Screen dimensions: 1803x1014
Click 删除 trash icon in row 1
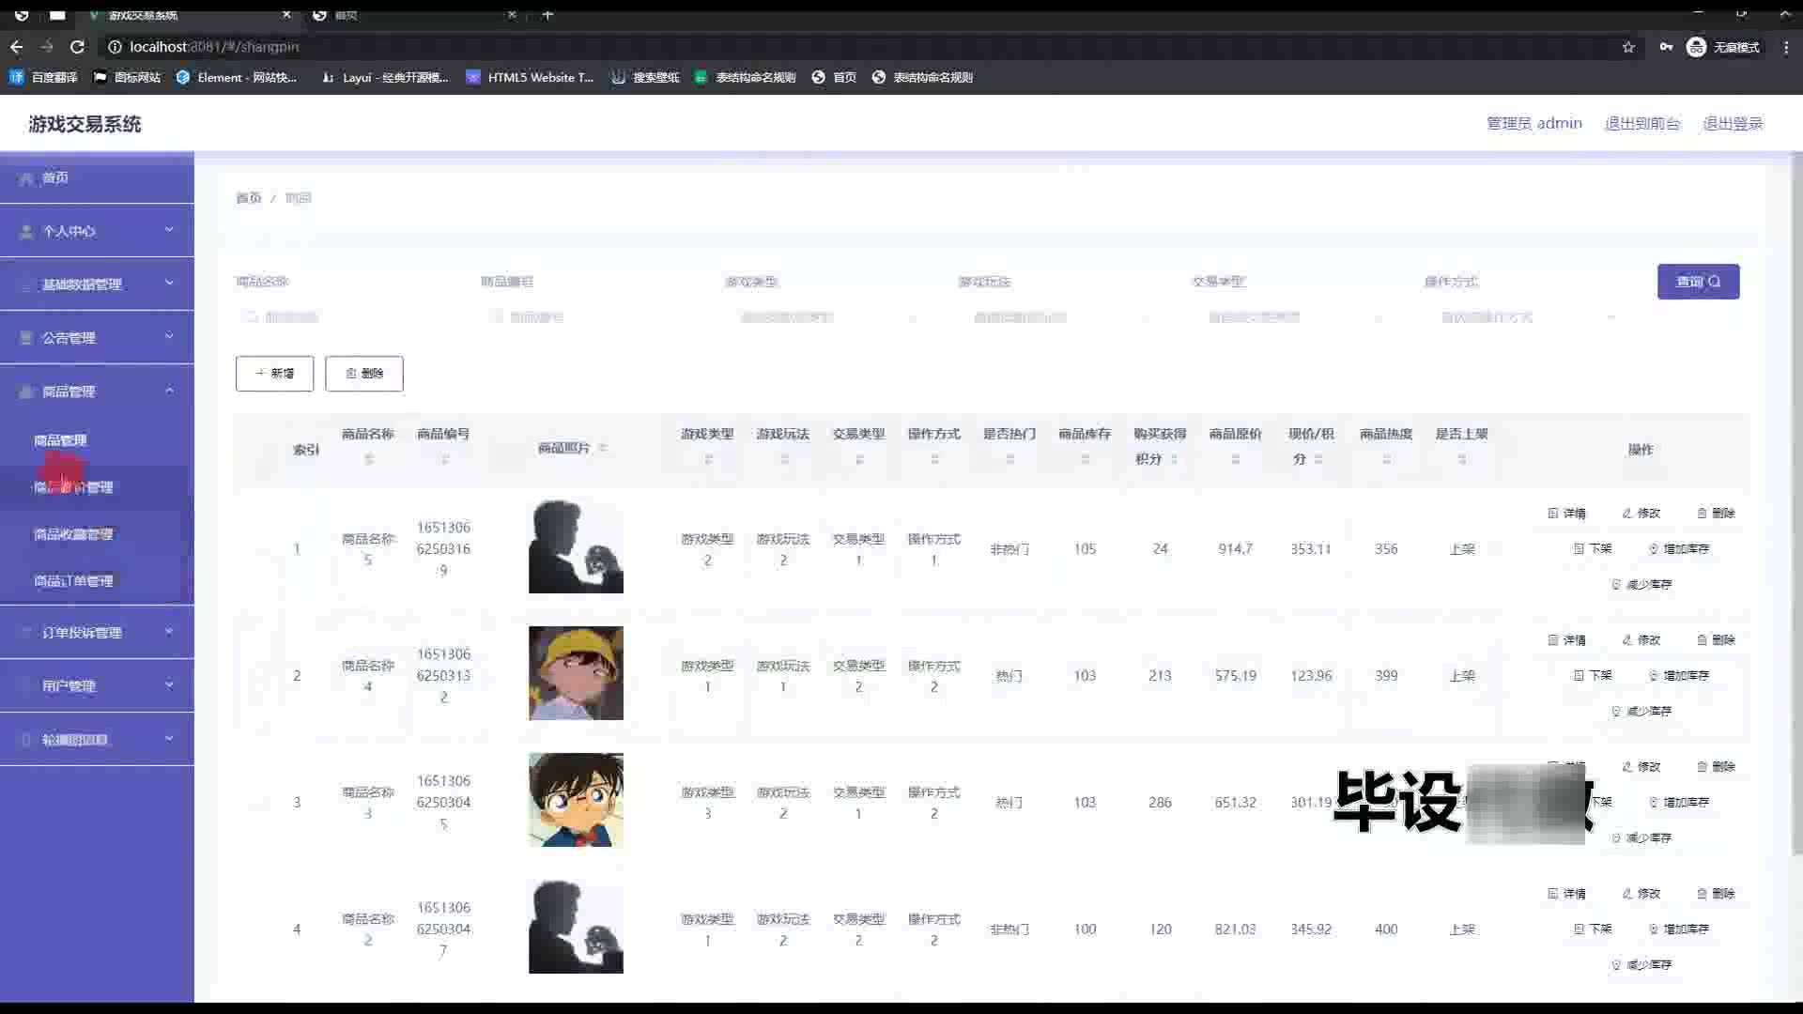click(x=1703, y=514)
